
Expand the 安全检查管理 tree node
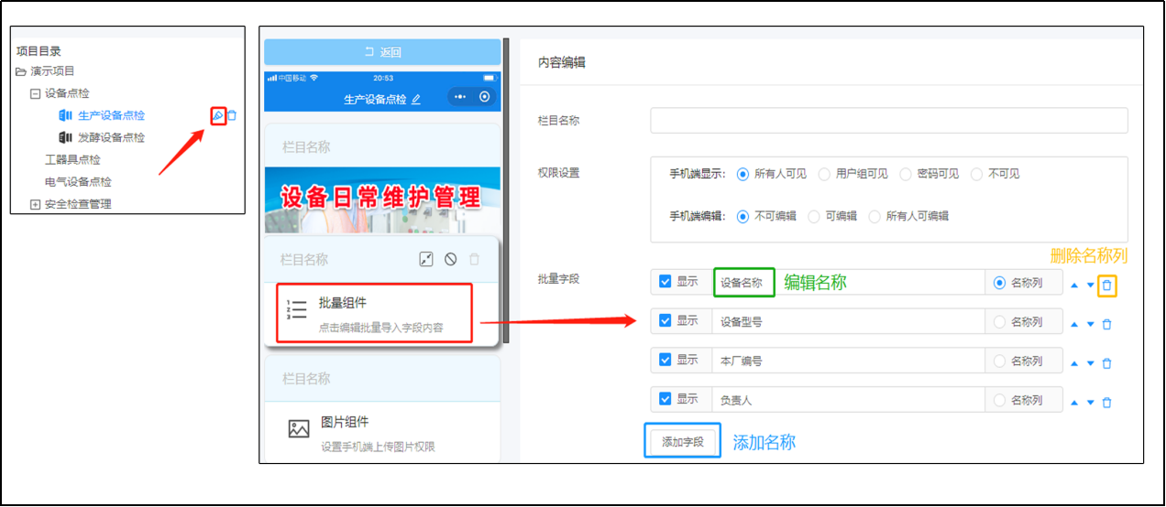35,204
